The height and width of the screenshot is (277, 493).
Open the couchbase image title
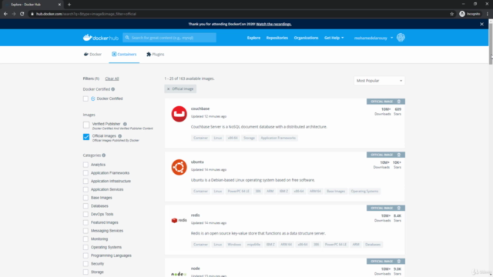pos(200,108)
